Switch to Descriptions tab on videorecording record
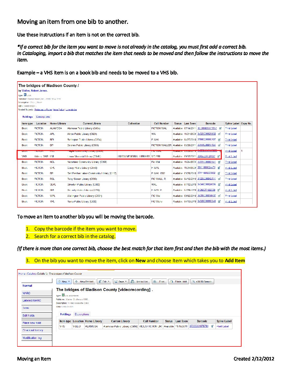292x379 pixels. coord(82,314)
